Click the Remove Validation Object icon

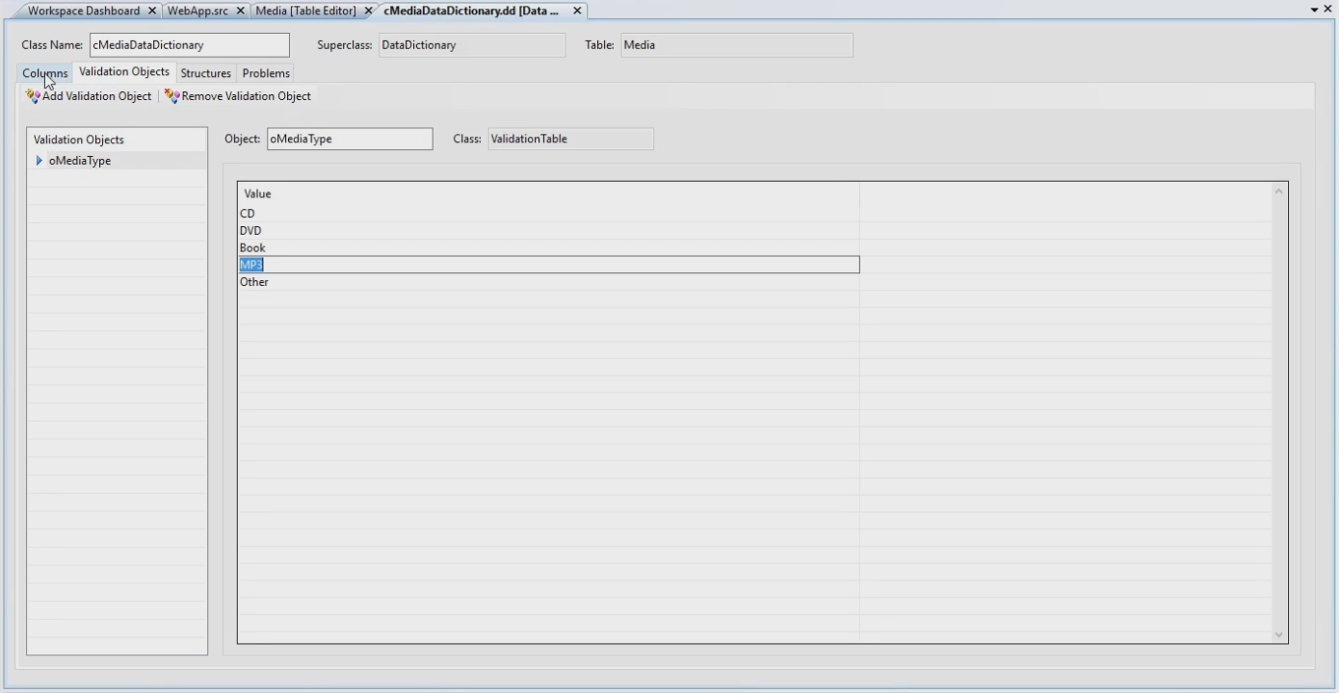point(172,96)
